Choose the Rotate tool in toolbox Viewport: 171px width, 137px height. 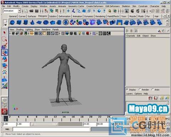tap(5, 59)
